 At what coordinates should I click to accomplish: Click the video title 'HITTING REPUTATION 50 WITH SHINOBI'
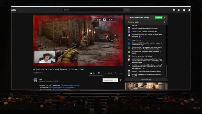[x=58, y=69]
